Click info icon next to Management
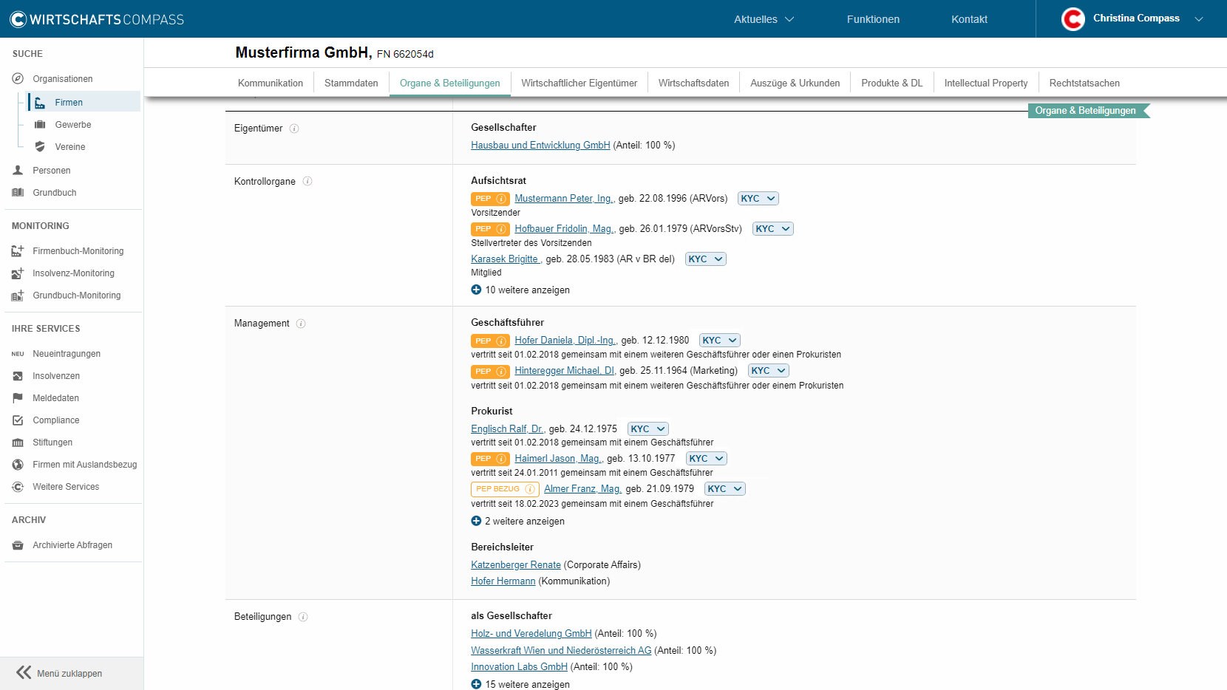 (x=301, y=324)
